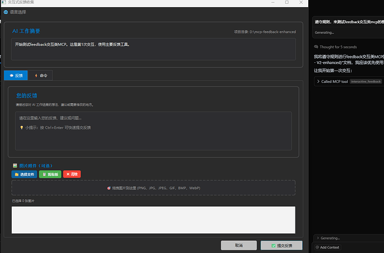Click the window title bar app icon
The width and height of the screenshot is (384, 253).
tap(3, 2)
